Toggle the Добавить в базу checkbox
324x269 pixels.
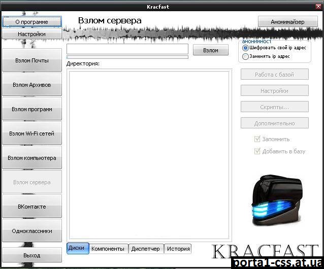(257, 151)
